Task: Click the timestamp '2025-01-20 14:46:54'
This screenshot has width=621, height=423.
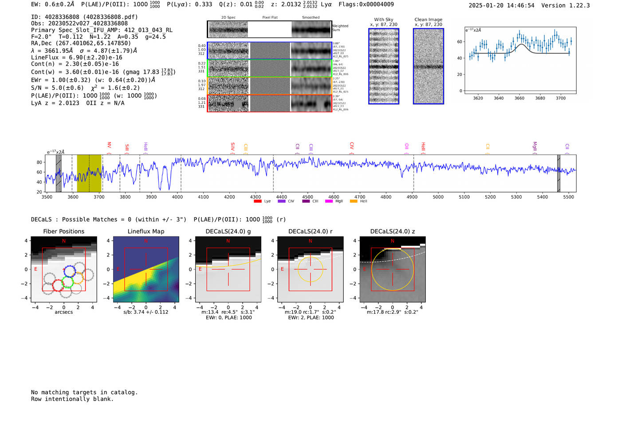Action: 502,5
